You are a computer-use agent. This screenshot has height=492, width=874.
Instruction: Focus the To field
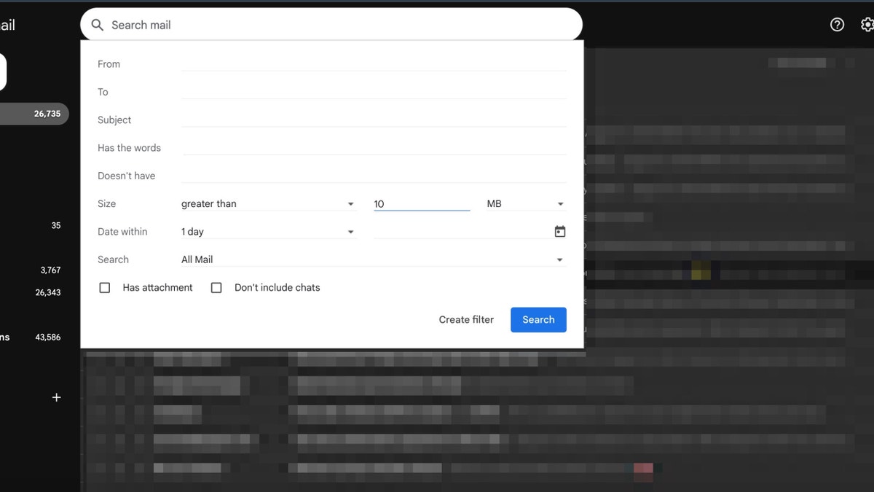[x=364, y=92]
